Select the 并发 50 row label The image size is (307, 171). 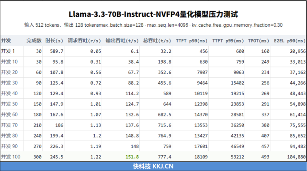(x=9, y=104)
